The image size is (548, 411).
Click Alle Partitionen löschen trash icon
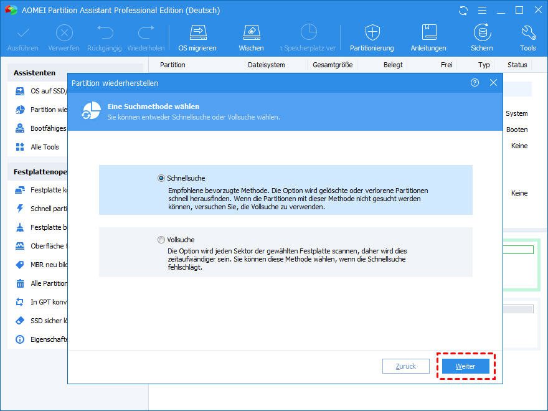coord(20,283)
